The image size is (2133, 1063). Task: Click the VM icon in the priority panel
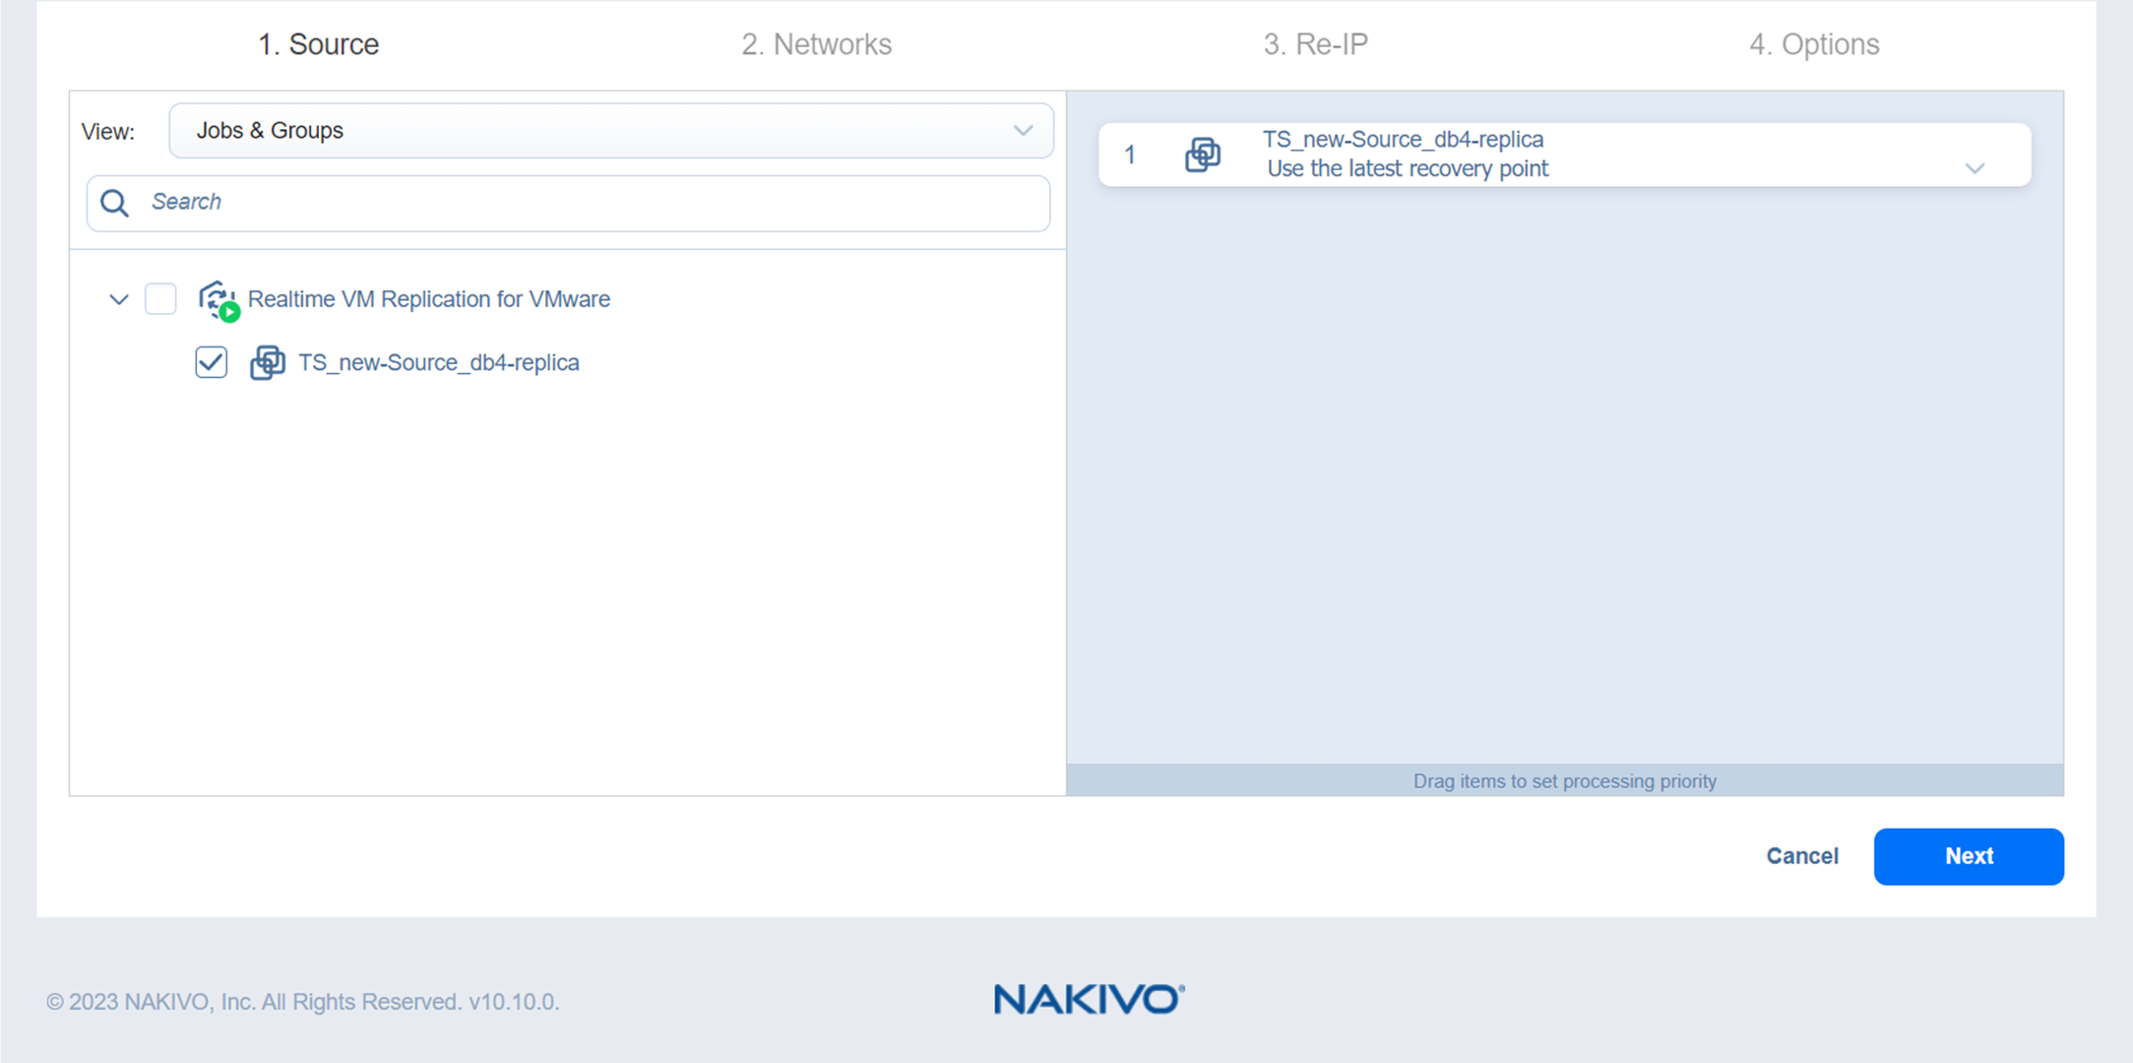point(1203,155)
